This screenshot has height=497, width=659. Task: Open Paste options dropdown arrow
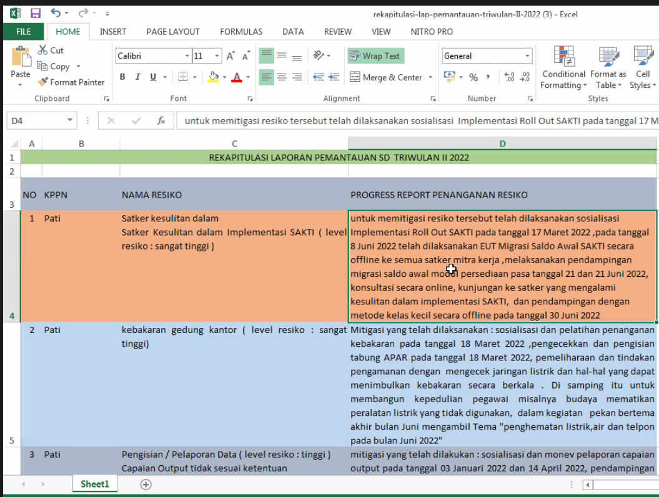[x=20, y=85]
